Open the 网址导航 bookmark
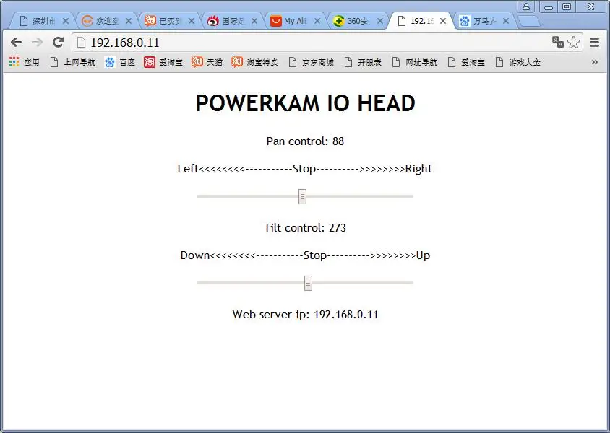Viewport: 610px width, 433px height. (414, 62)
